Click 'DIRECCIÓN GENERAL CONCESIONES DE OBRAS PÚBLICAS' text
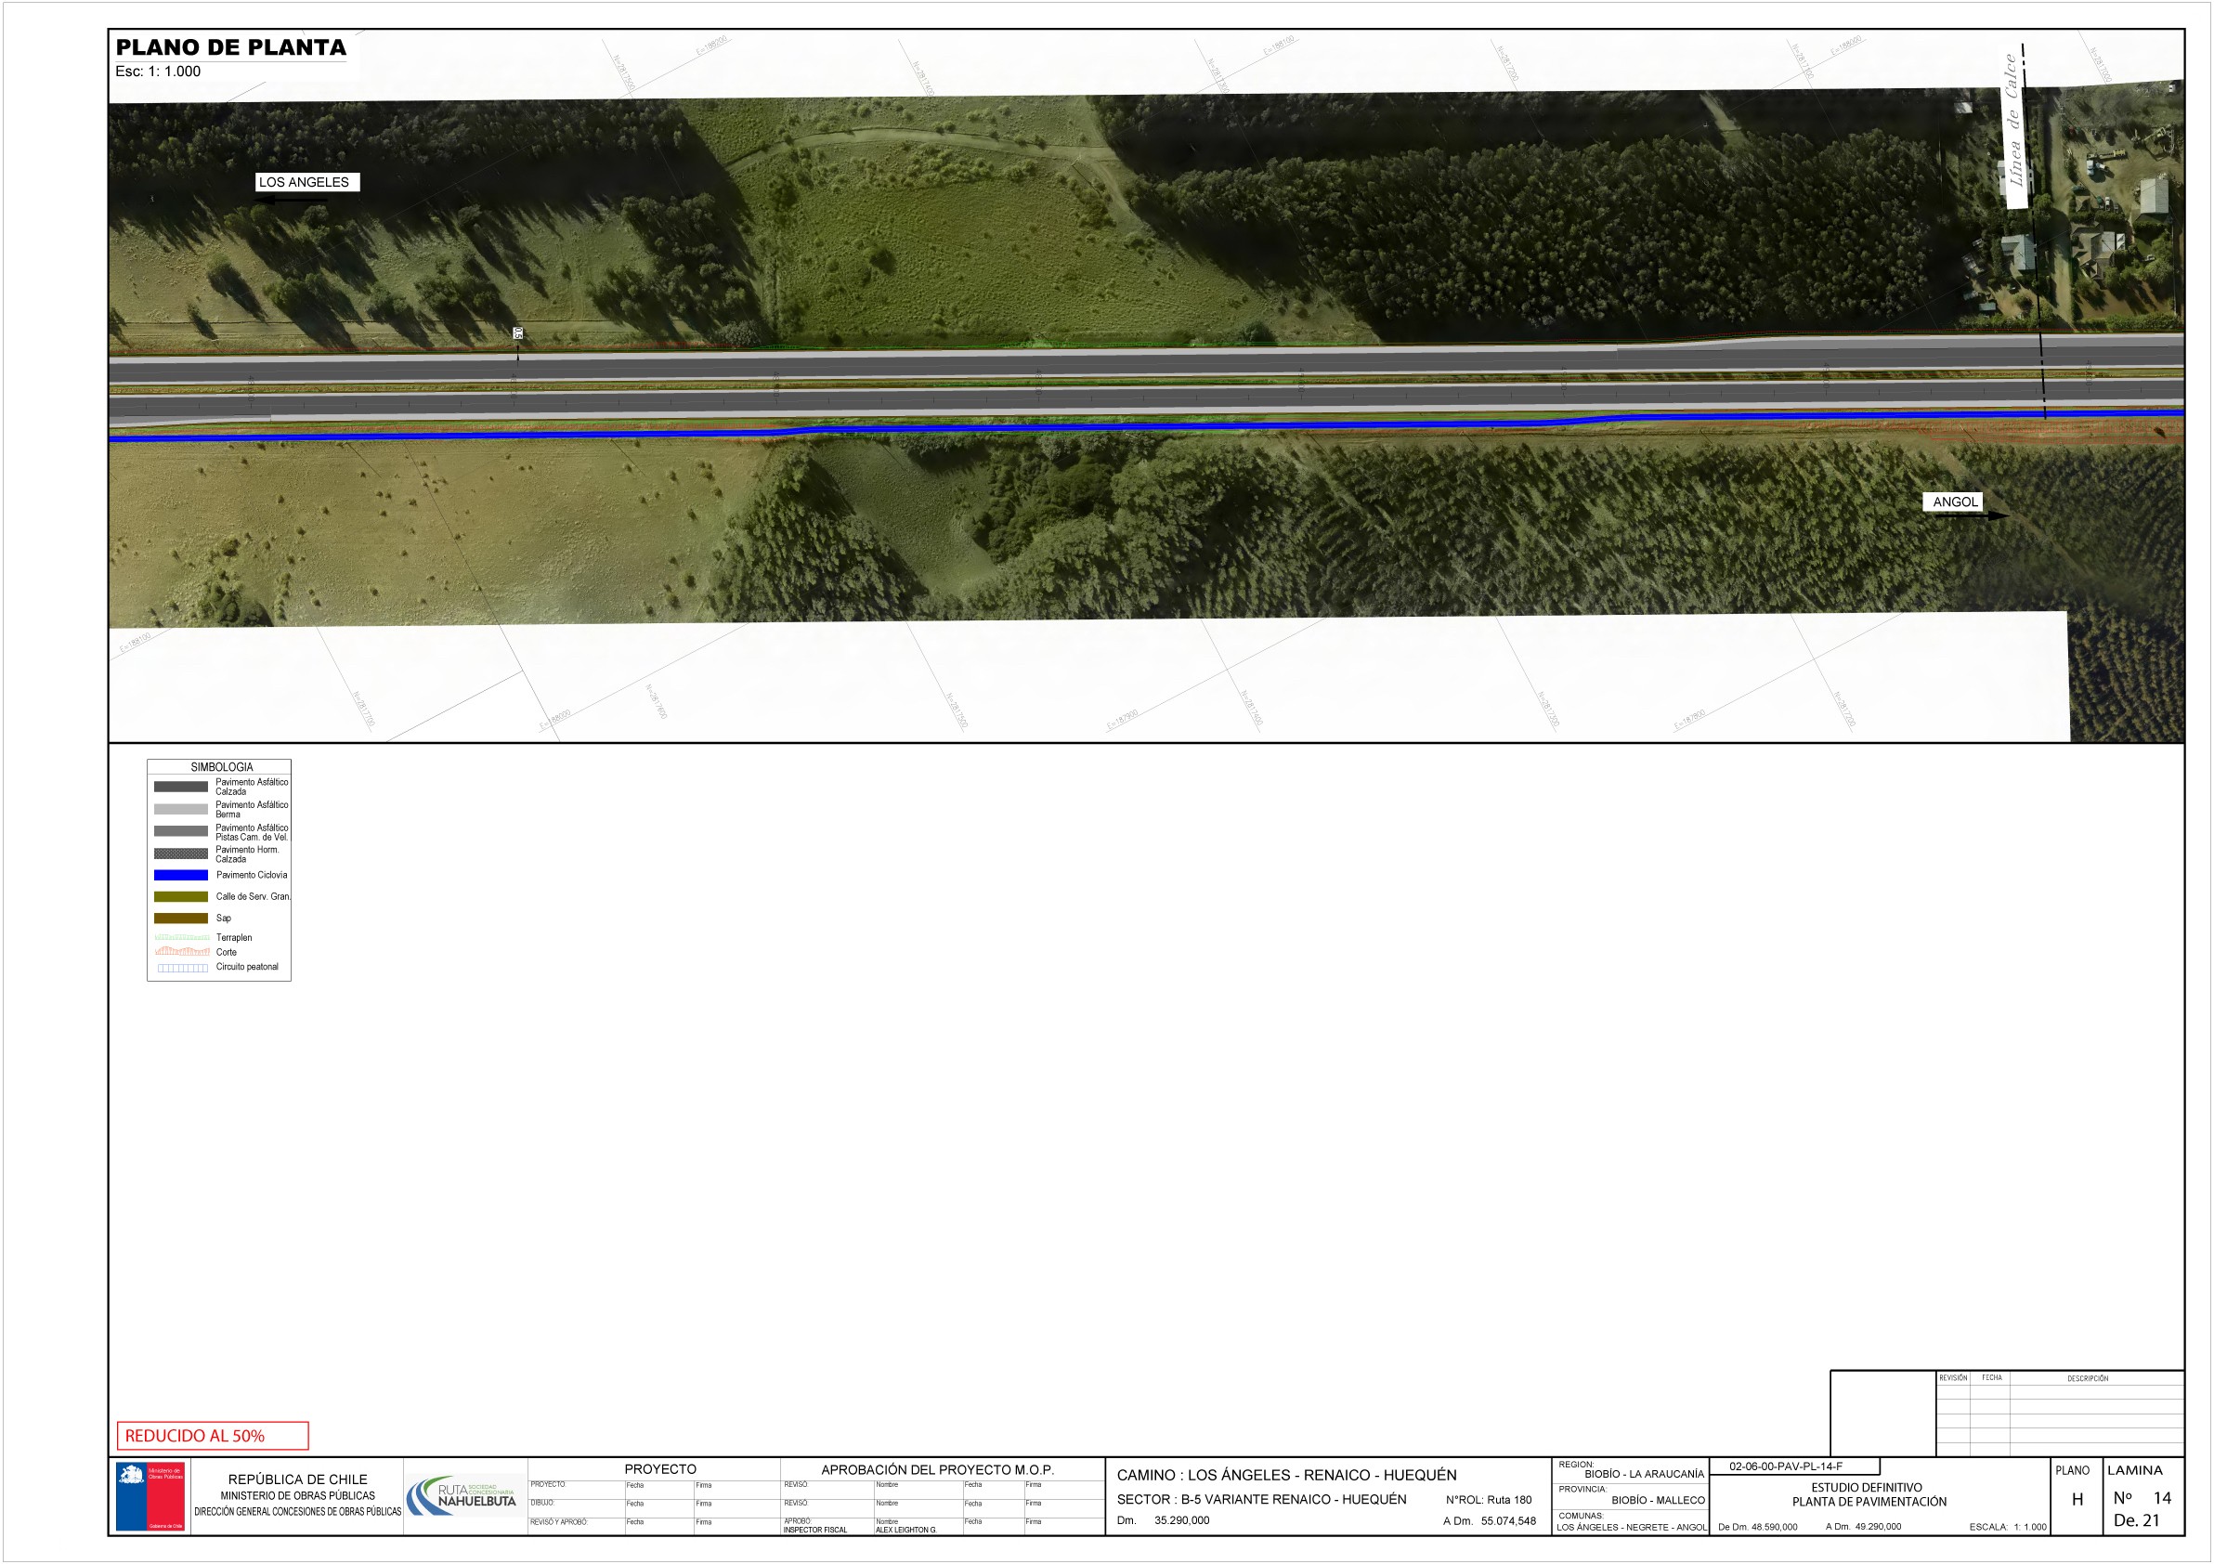This screenshot has width=2214, height=1564. 298,1512
